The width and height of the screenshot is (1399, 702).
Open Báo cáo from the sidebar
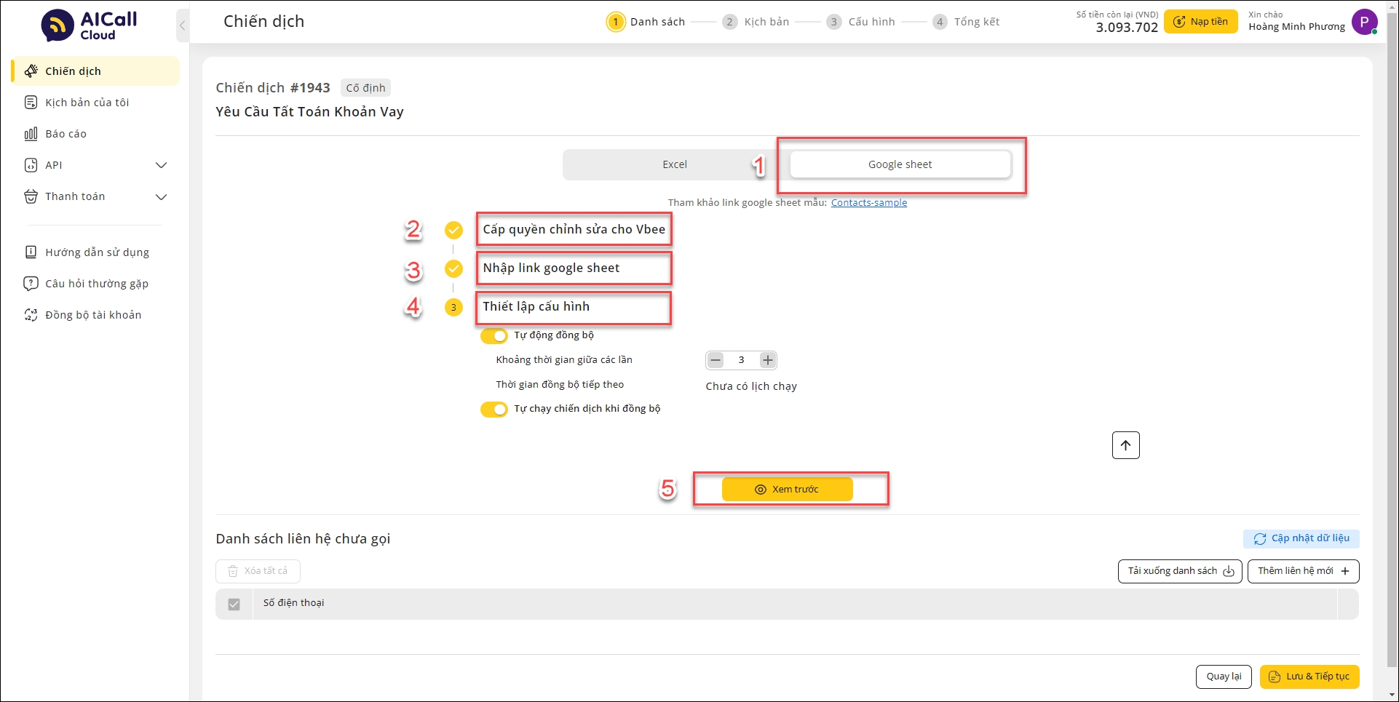click(66, 134)
